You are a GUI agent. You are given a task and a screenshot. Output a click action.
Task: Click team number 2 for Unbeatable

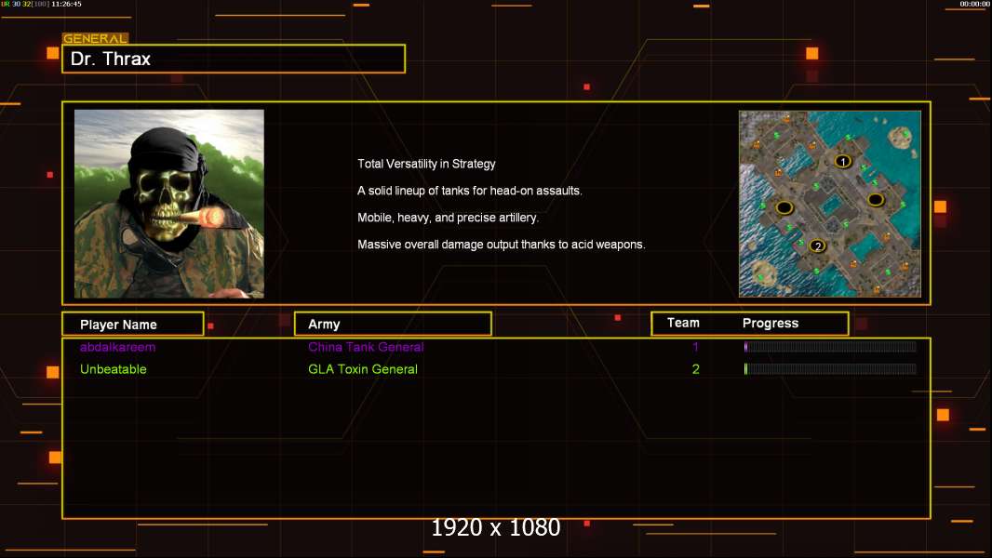pos(695,369)
